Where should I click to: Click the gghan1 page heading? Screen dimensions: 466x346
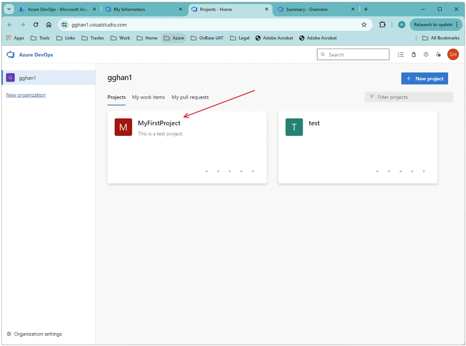click(x=119, y=78)
